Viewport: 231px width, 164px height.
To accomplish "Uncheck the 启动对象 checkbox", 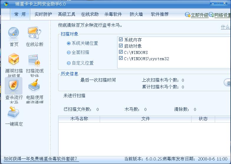I will [121, 45].
